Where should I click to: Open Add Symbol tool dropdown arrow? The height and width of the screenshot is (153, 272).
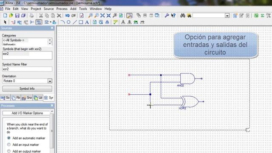click(51, 22)
